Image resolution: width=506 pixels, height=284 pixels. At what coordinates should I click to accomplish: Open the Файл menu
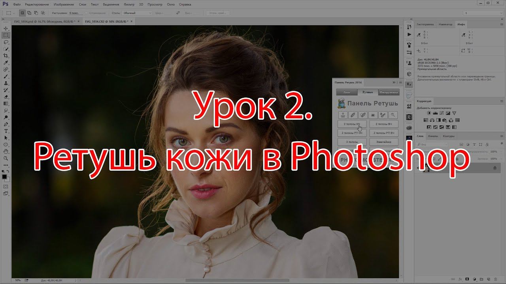coord(17,4)
